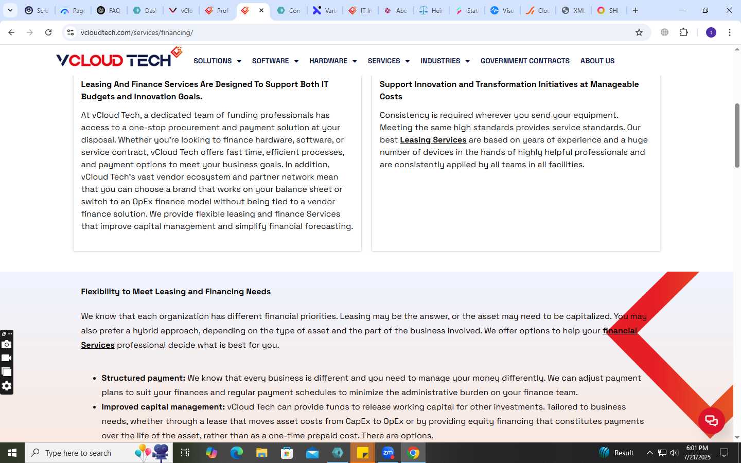Open Zoom from the taskbar
Viewport: 741px width, 463px height.
click(x=388, y=453)
